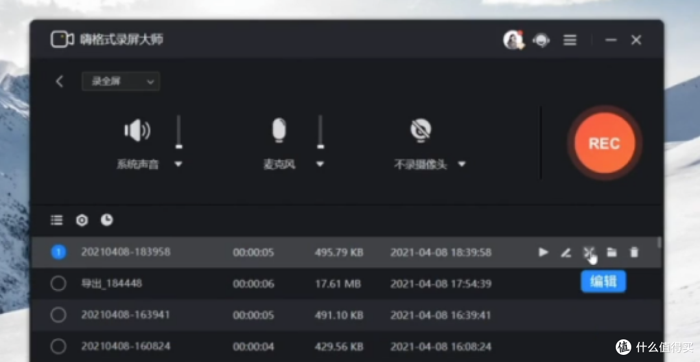
Task: Switch to the video list tab icon
Action: [56, 220]
